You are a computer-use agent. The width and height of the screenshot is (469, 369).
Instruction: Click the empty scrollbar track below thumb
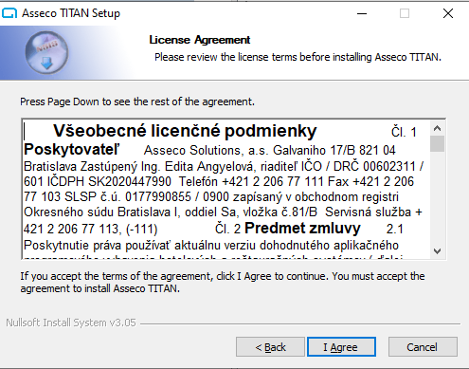coord(438,197)
